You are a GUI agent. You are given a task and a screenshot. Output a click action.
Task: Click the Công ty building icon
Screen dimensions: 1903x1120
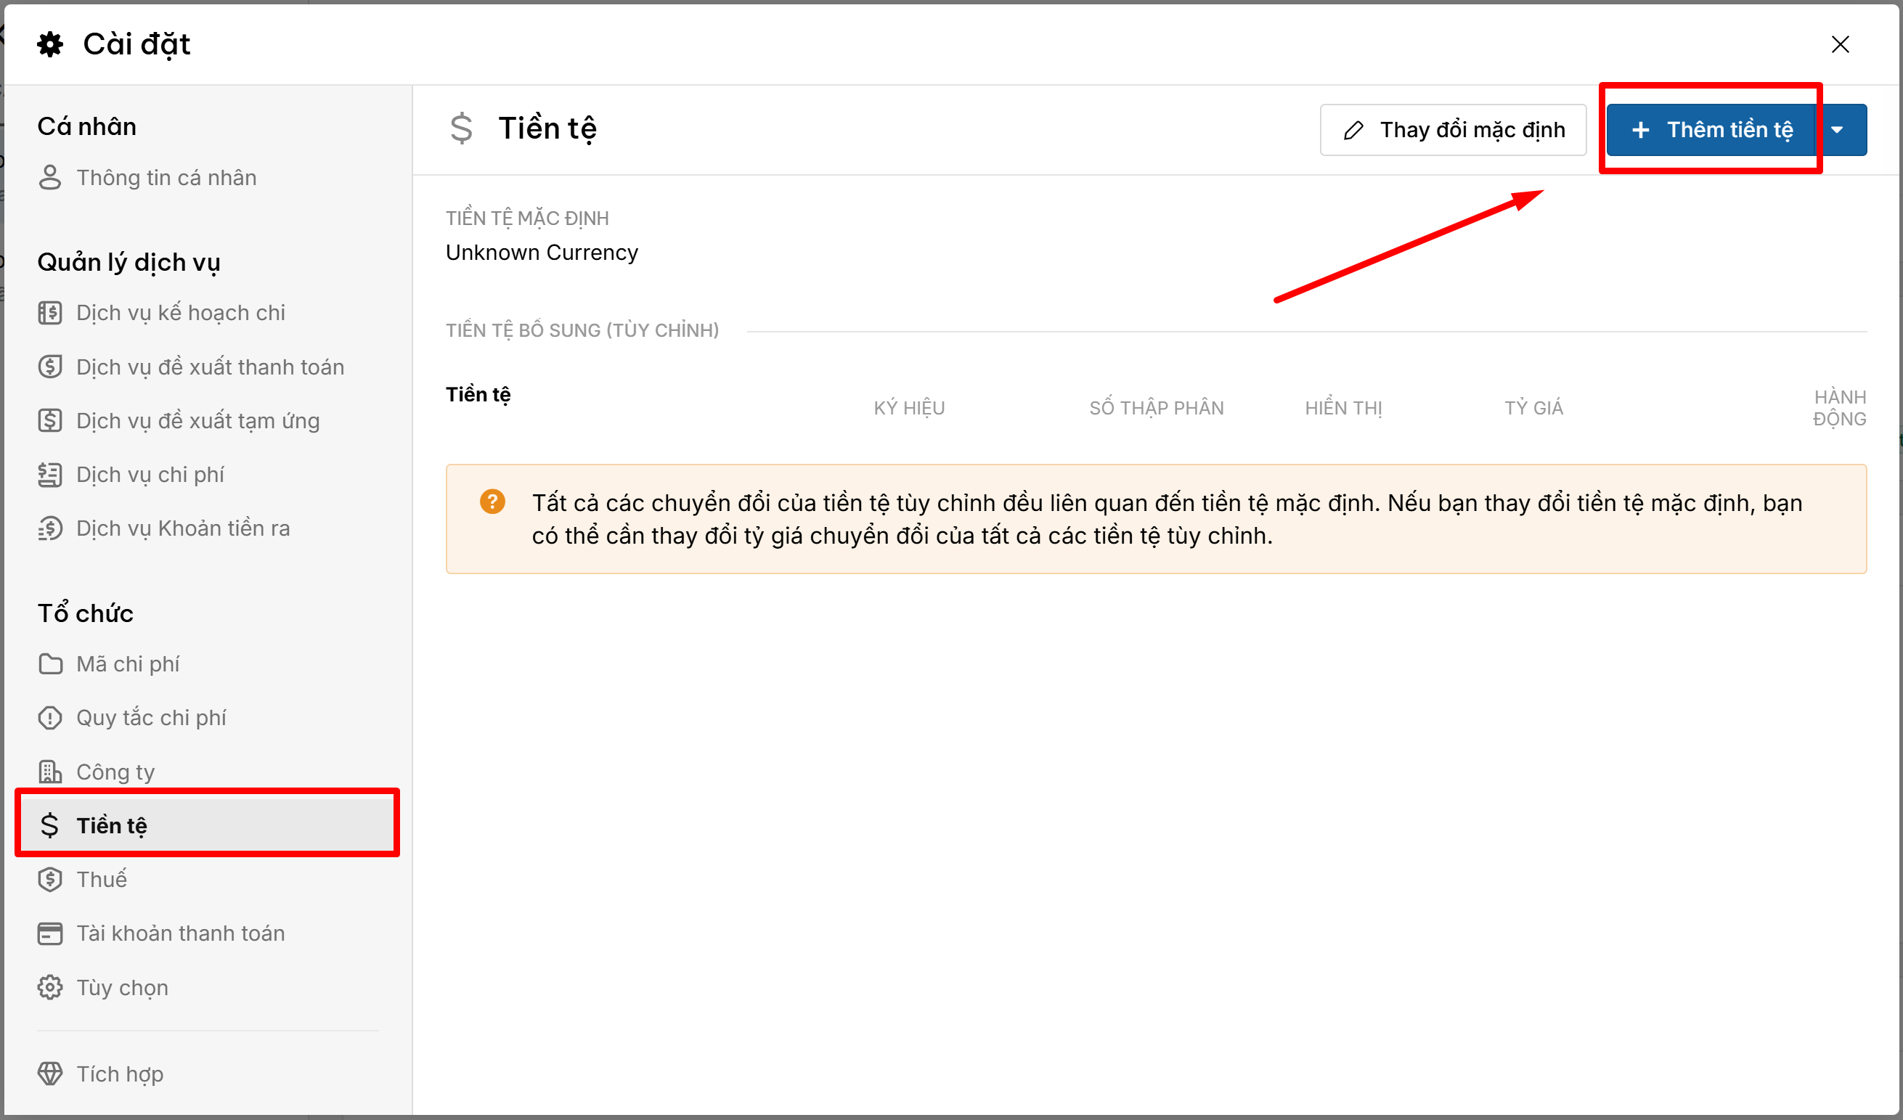[50, 772]
